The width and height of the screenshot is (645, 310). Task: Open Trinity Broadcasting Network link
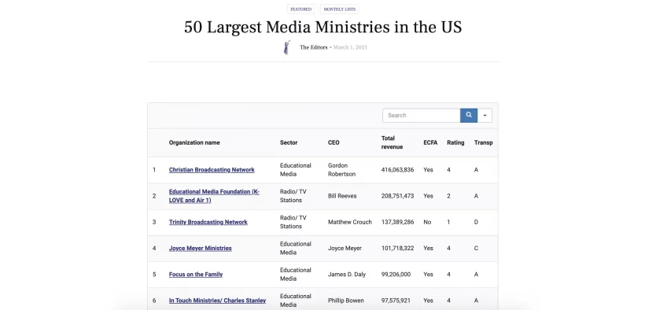(208, 222)
